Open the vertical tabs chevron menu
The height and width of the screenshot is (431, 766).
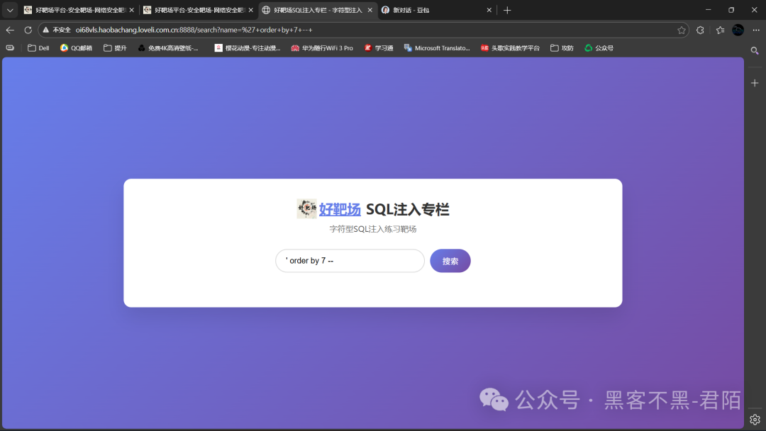[x=9, y=10]
